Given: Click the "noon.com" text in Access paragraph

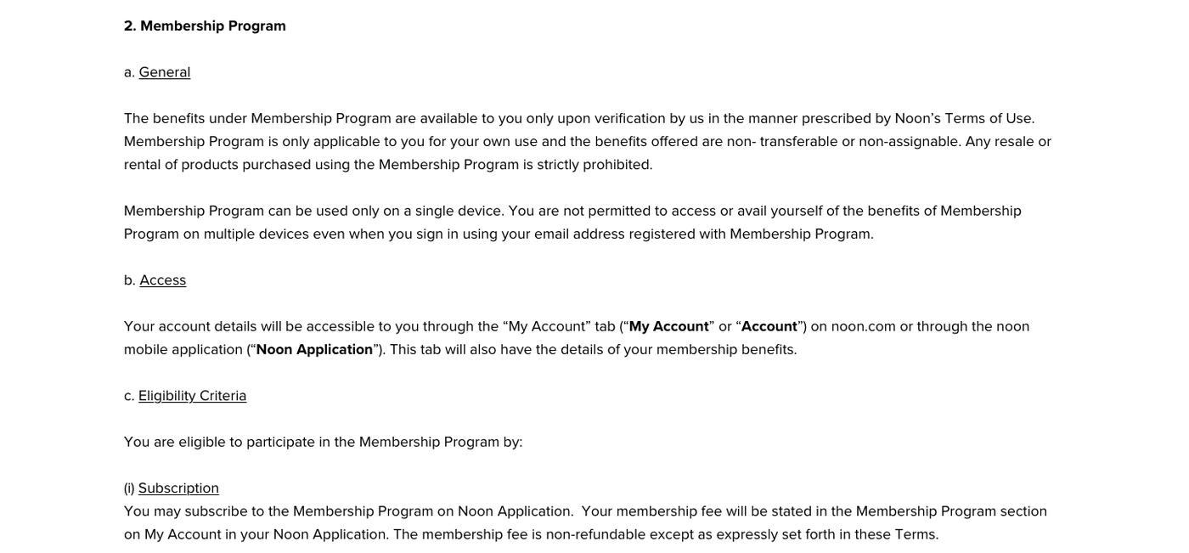Looking at the screenshot, I should pyautogui.click(x=863, y=326).
